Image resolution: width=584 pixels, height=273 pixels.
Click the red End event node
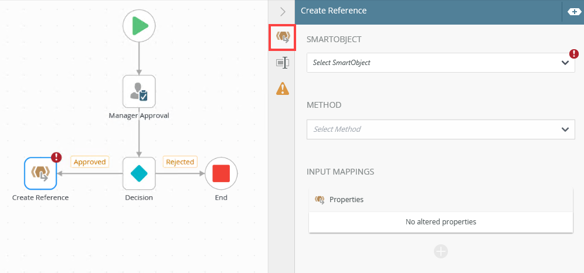point(221,173)
